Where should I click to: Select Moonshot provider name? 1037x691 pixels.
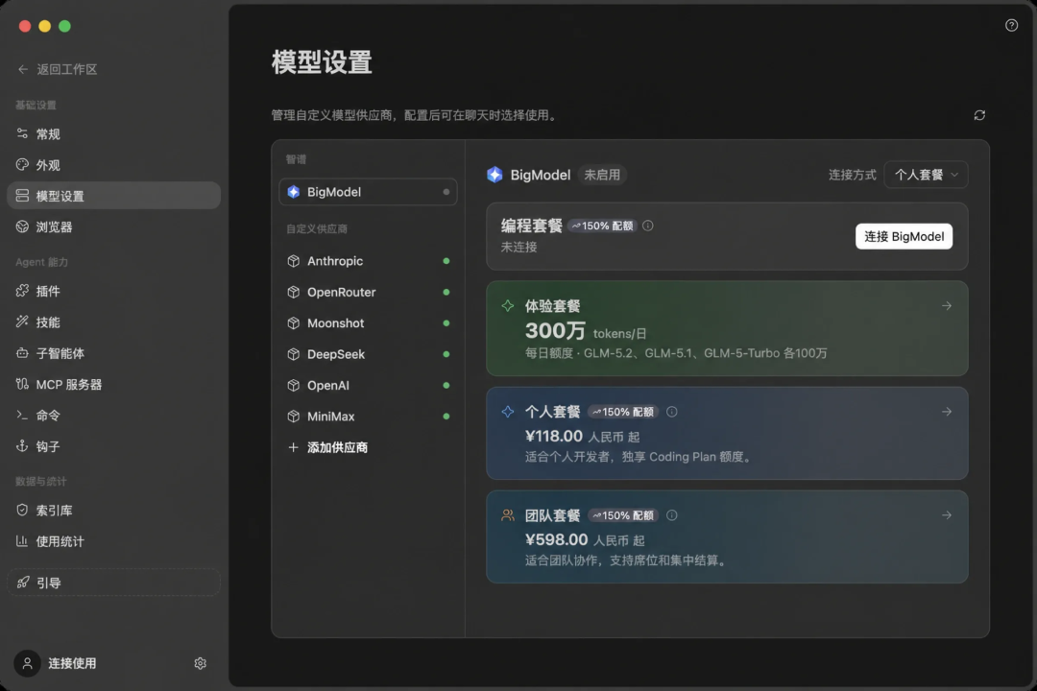coord(335,323)
